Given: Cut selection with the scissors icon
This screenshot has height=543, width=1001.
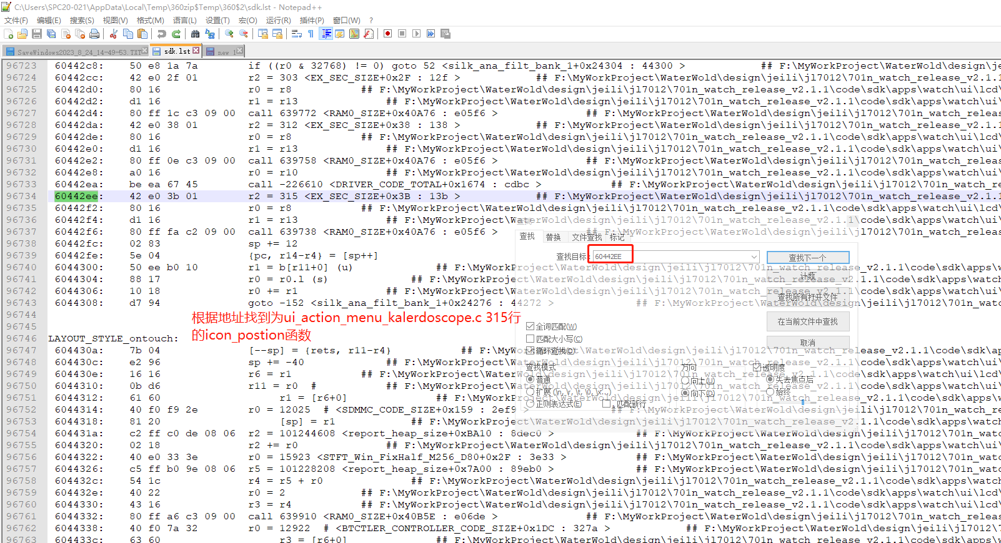Looking at the screenshot, I should [x=114, y=34].
